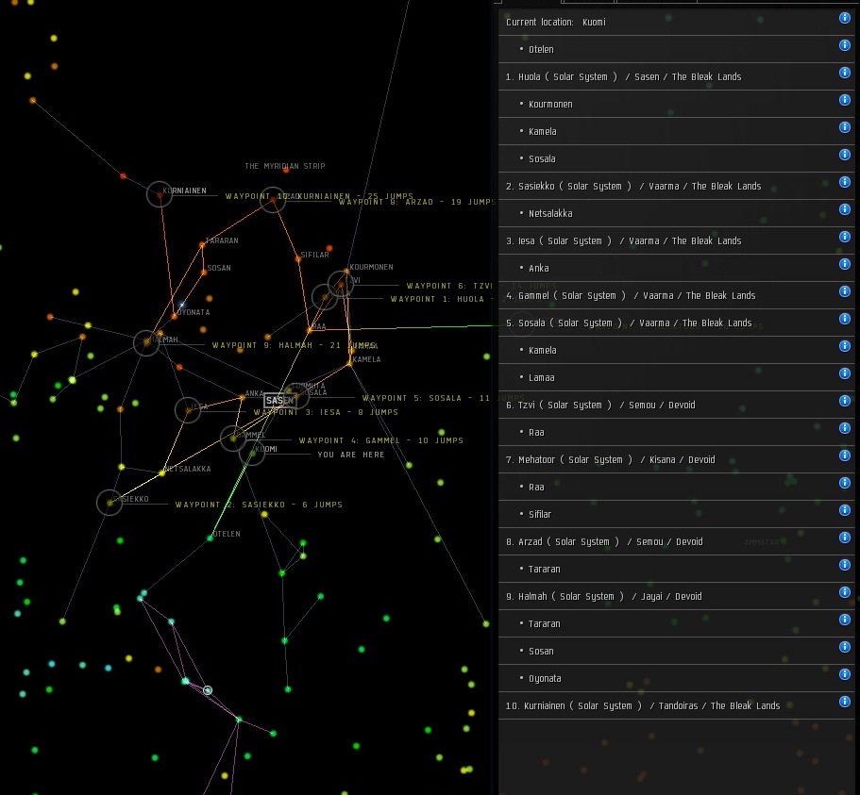Open the info icon for Sasiekko waypoint
The height and width of the screenshot is (795, 860).
click(x=845, y=182)
